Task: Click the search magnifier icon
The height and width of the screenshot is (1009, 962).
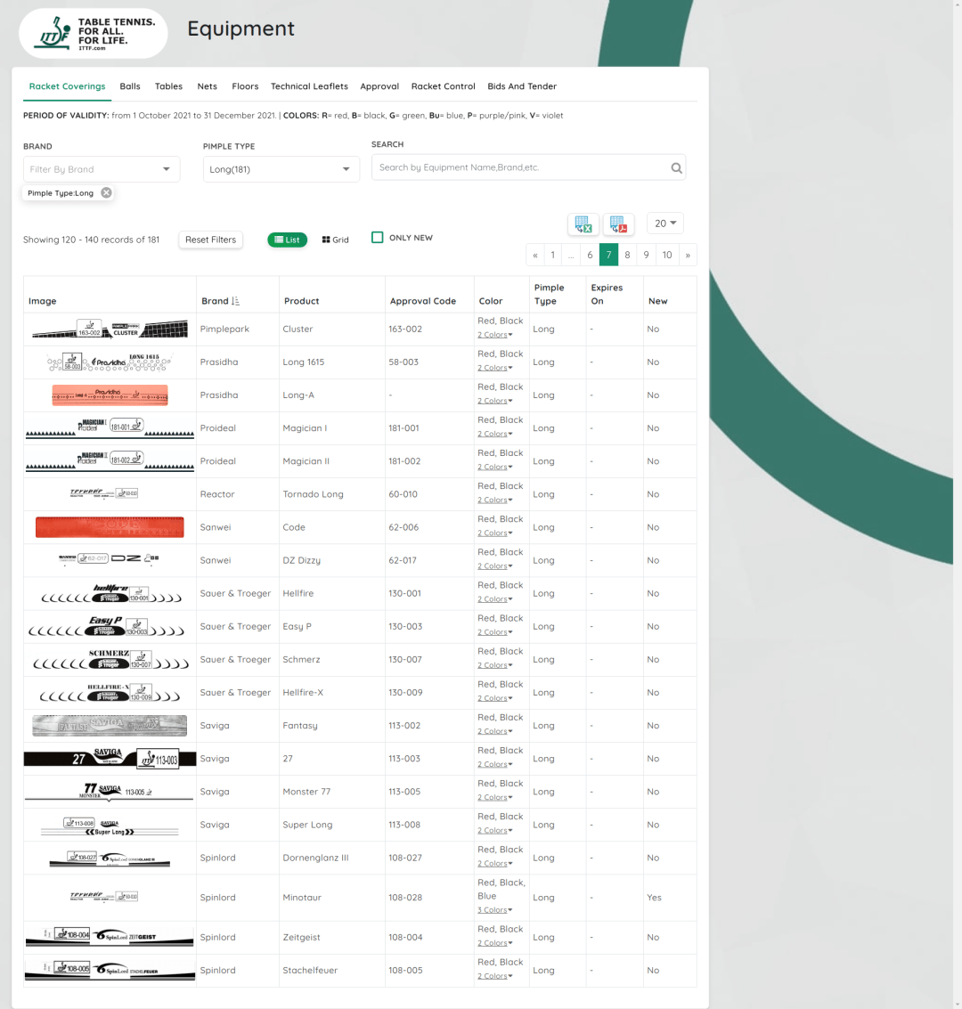Action: pos(676,167)
